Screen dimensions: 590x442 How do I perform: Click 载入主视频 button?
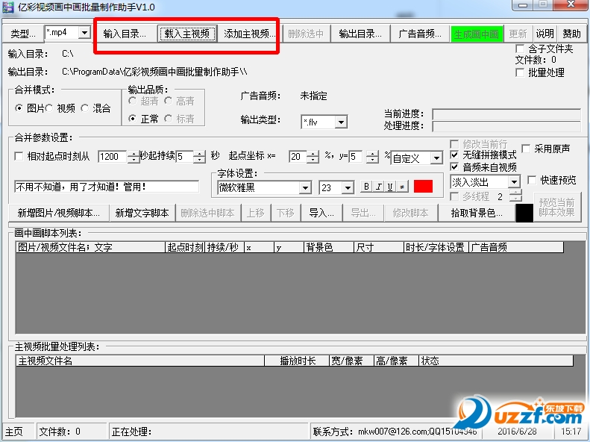(x=187, y=34)
